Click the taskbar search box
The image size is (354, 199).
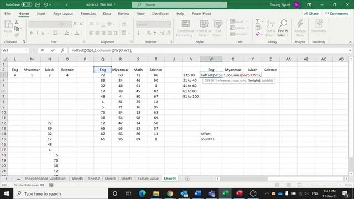(61, 193)
